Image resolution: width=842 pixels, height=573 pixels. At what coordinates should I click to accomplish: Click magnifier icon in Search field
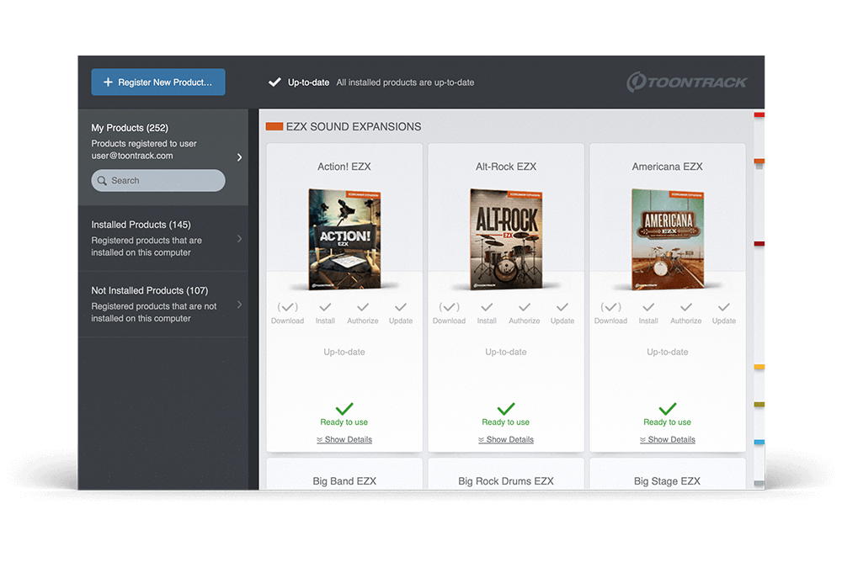(x=103, y=181)
